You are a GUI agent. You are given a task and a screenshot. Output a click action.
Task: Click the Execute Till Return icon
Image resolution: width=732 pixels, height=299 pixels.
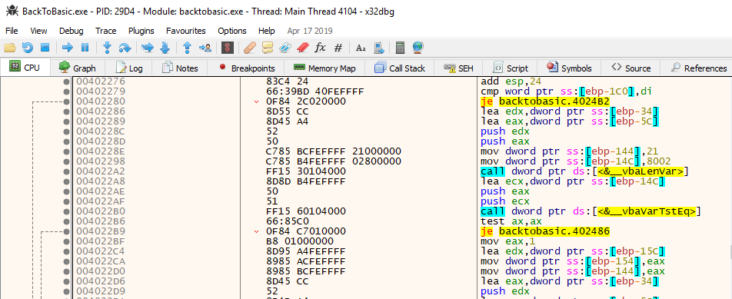pyautogui.click(x=187, y=48)
